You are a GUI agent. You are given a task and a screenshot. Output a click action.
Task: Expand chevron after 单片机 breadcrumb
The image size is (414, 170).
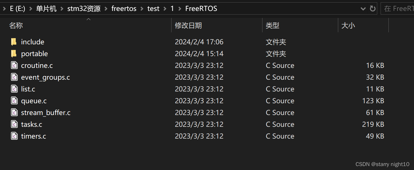62,9
